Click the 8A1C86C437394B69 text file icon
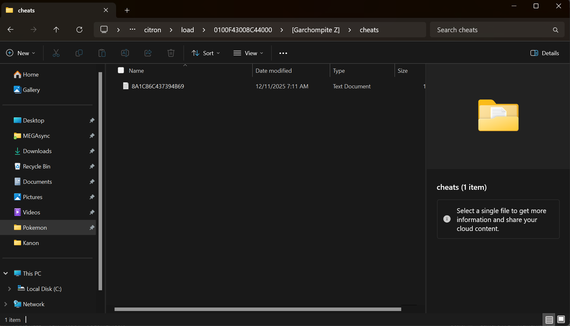Screen dimensions: 570x326 click(x=126, y=86)
